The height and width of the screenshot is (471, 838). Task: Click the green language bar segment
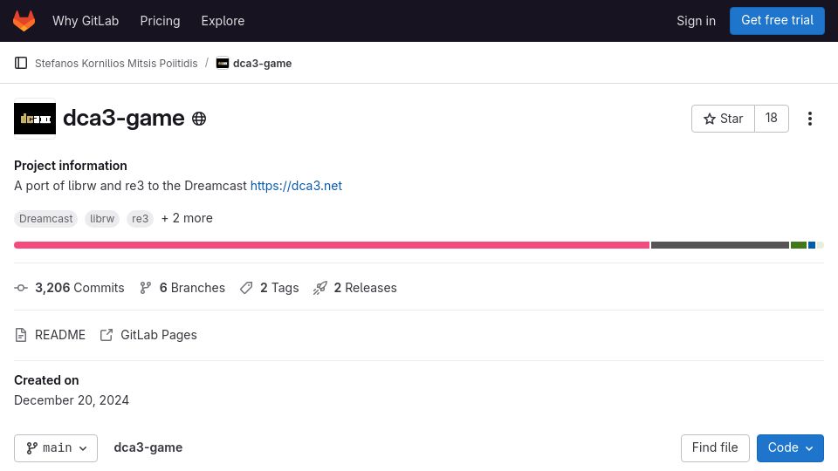coord(799,245)
